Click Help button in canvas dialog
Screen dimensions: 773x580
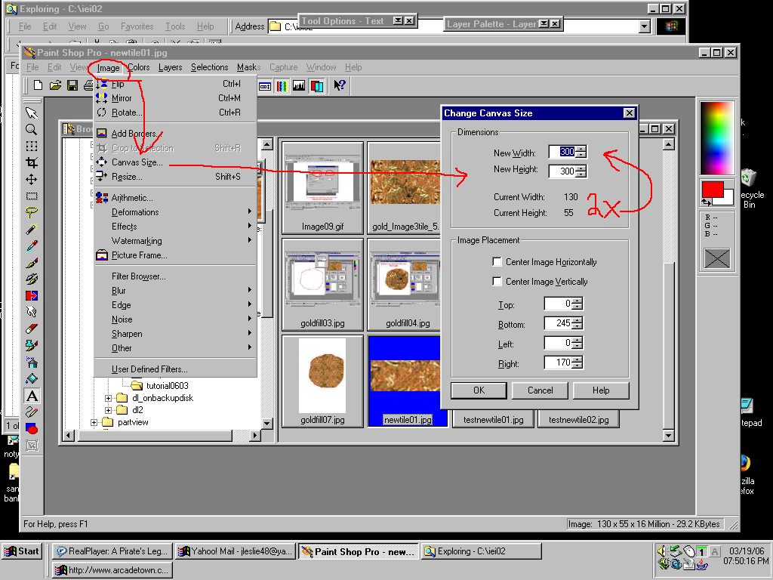(x=601, y=390)
